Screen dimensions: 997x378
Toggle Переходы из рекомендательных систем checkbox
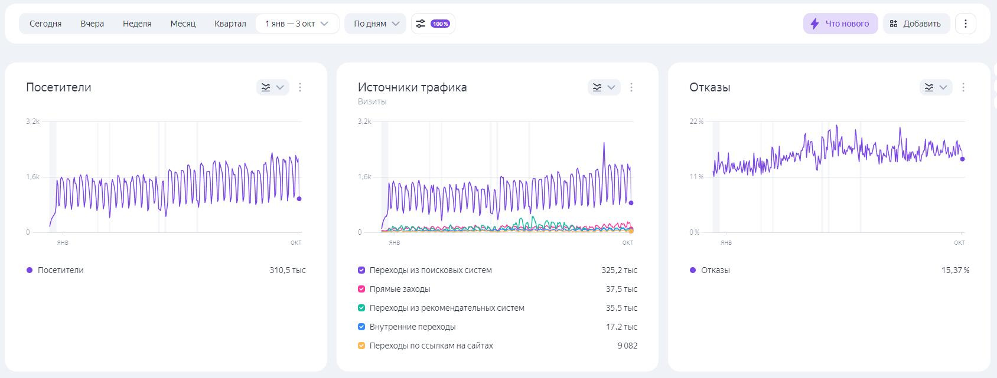coord(361,308)
